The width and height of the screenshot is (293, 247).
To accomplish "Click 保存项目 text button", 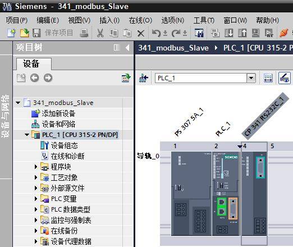I will point(58,33).
